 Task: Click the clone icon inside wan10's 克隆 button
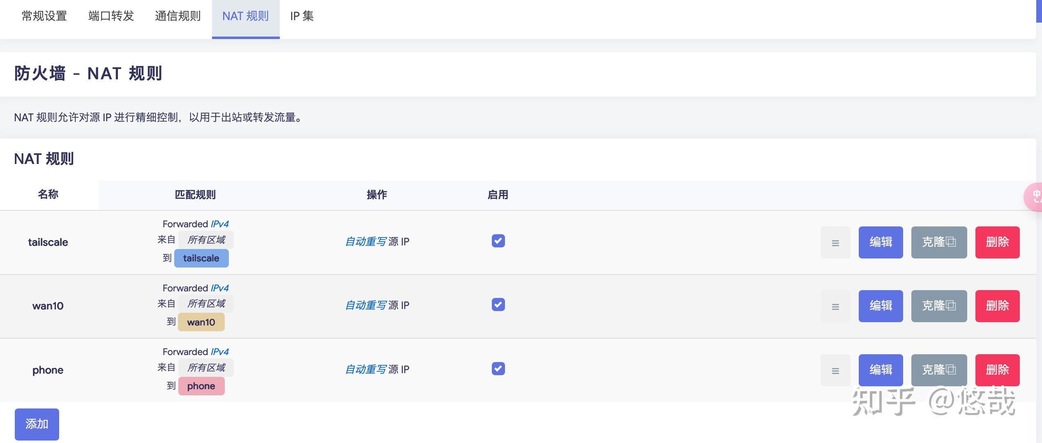pos(952,306)
